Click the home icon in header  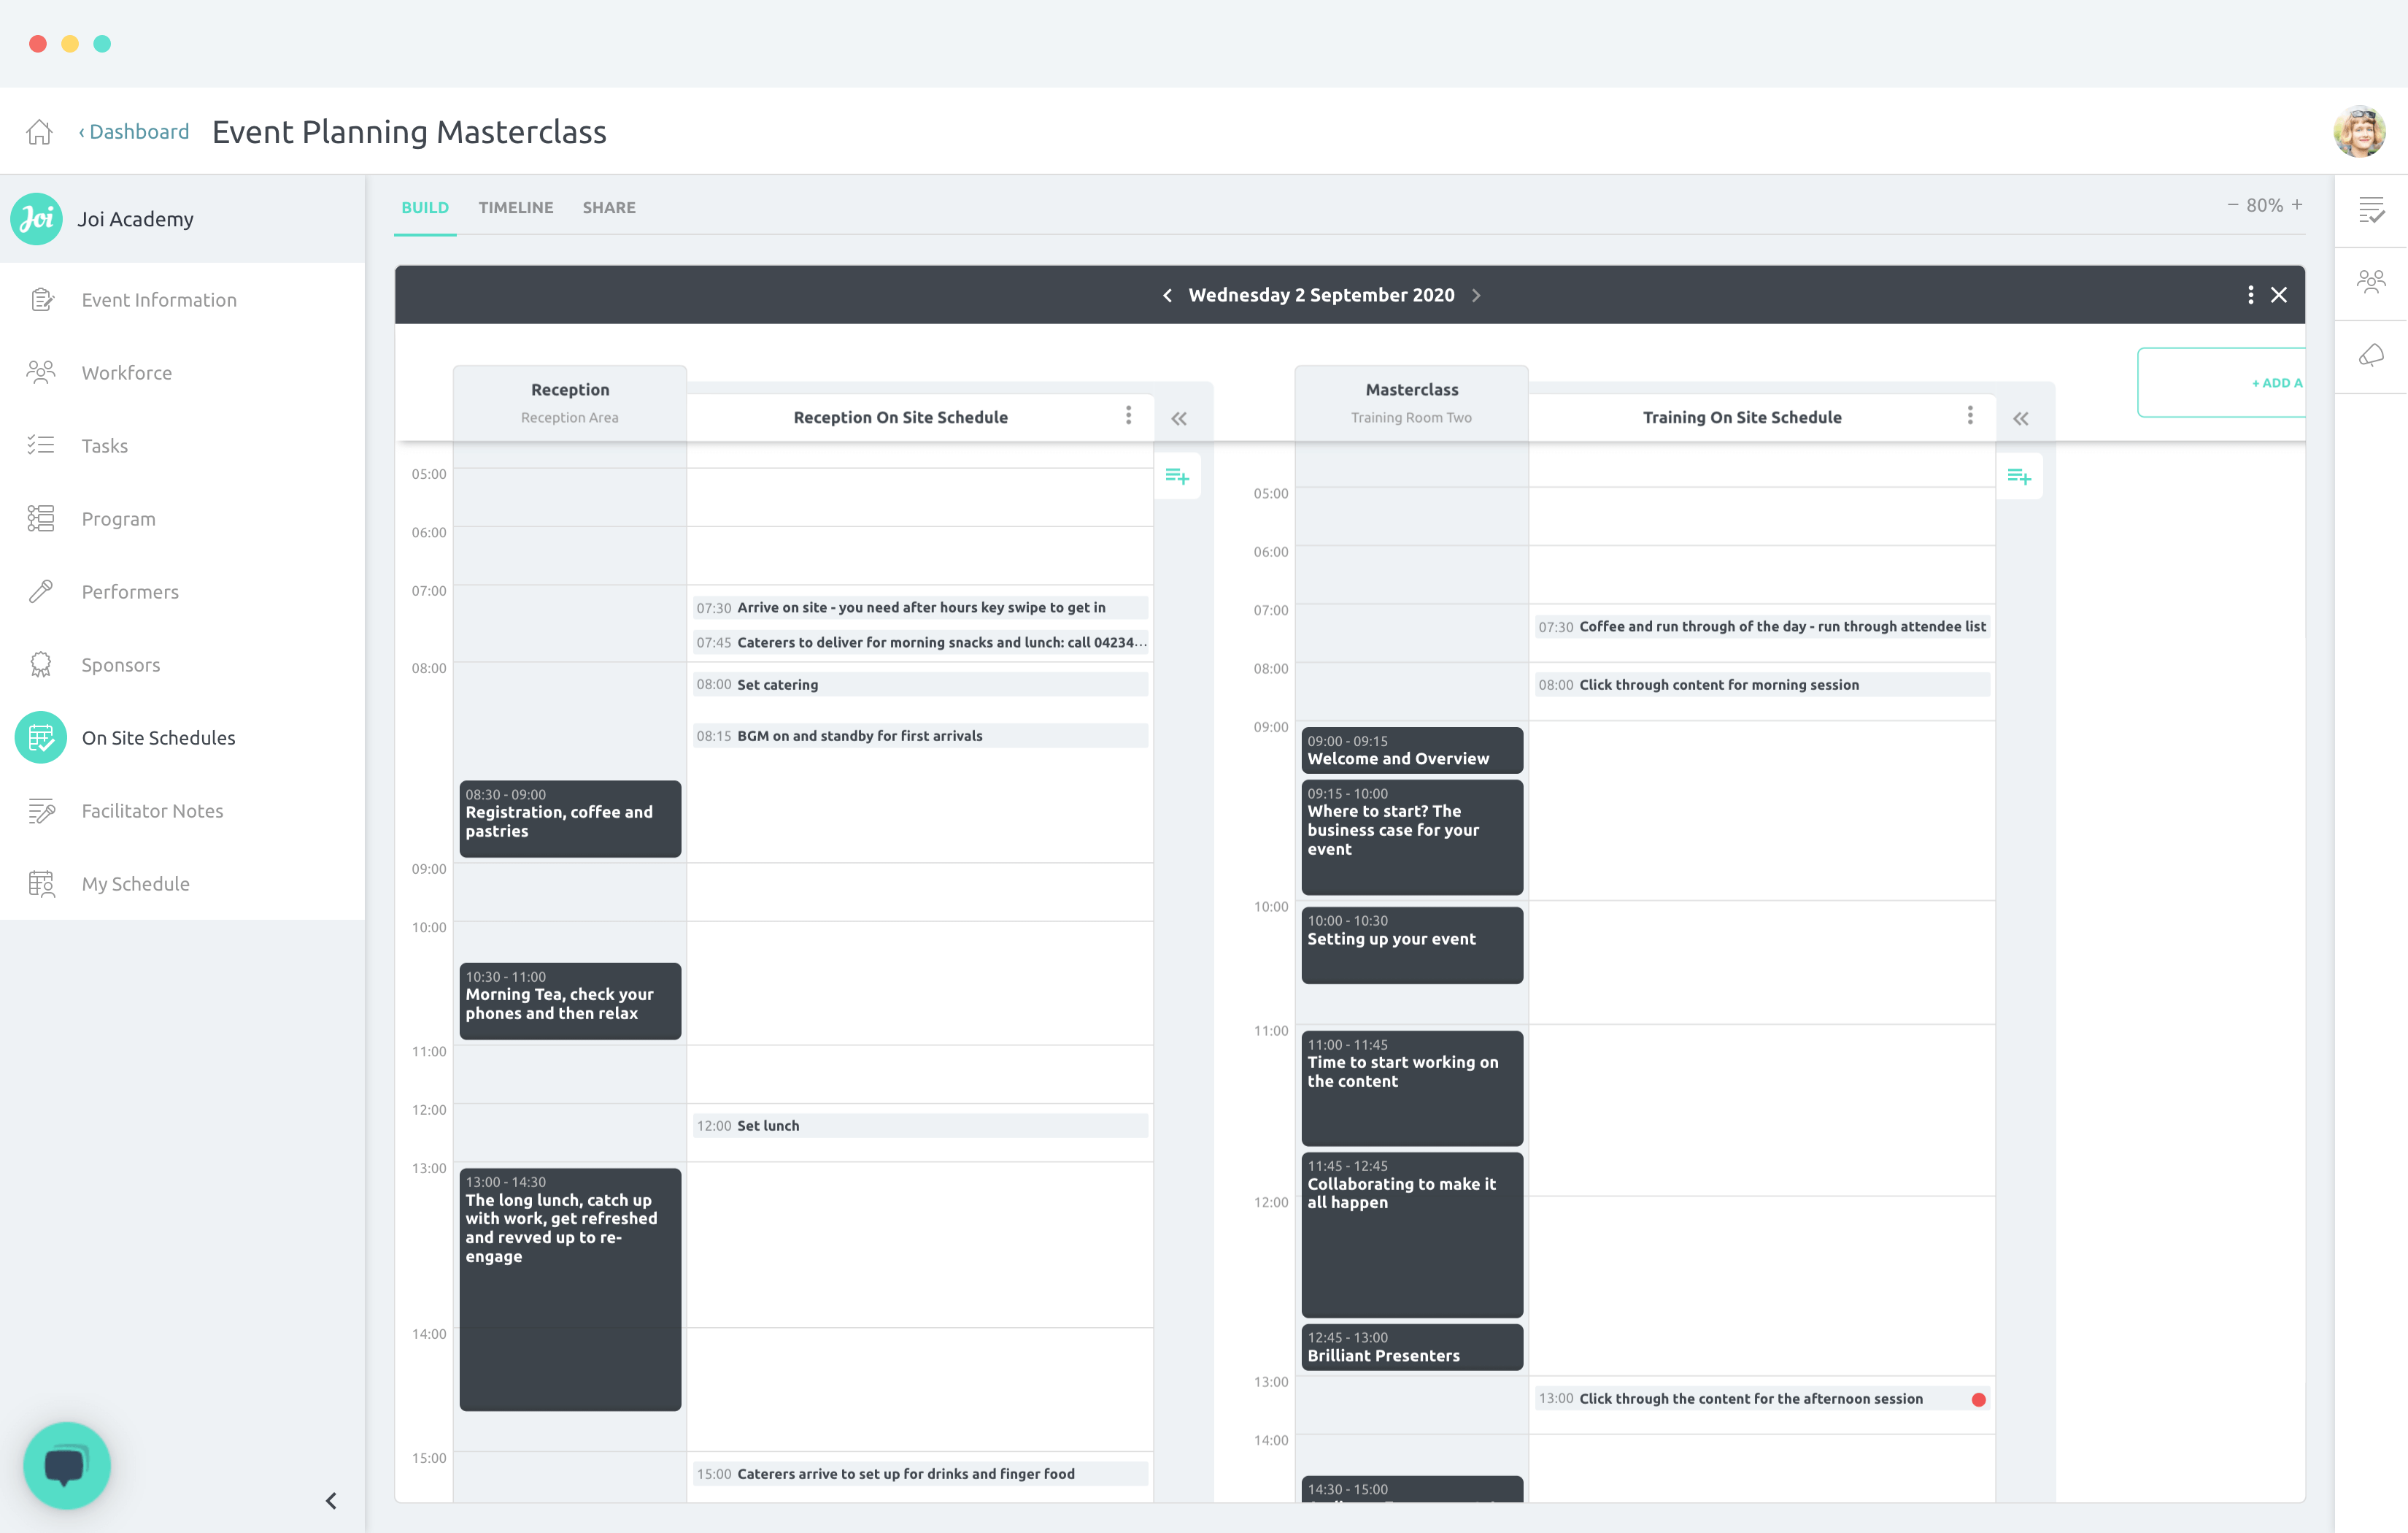39,132
